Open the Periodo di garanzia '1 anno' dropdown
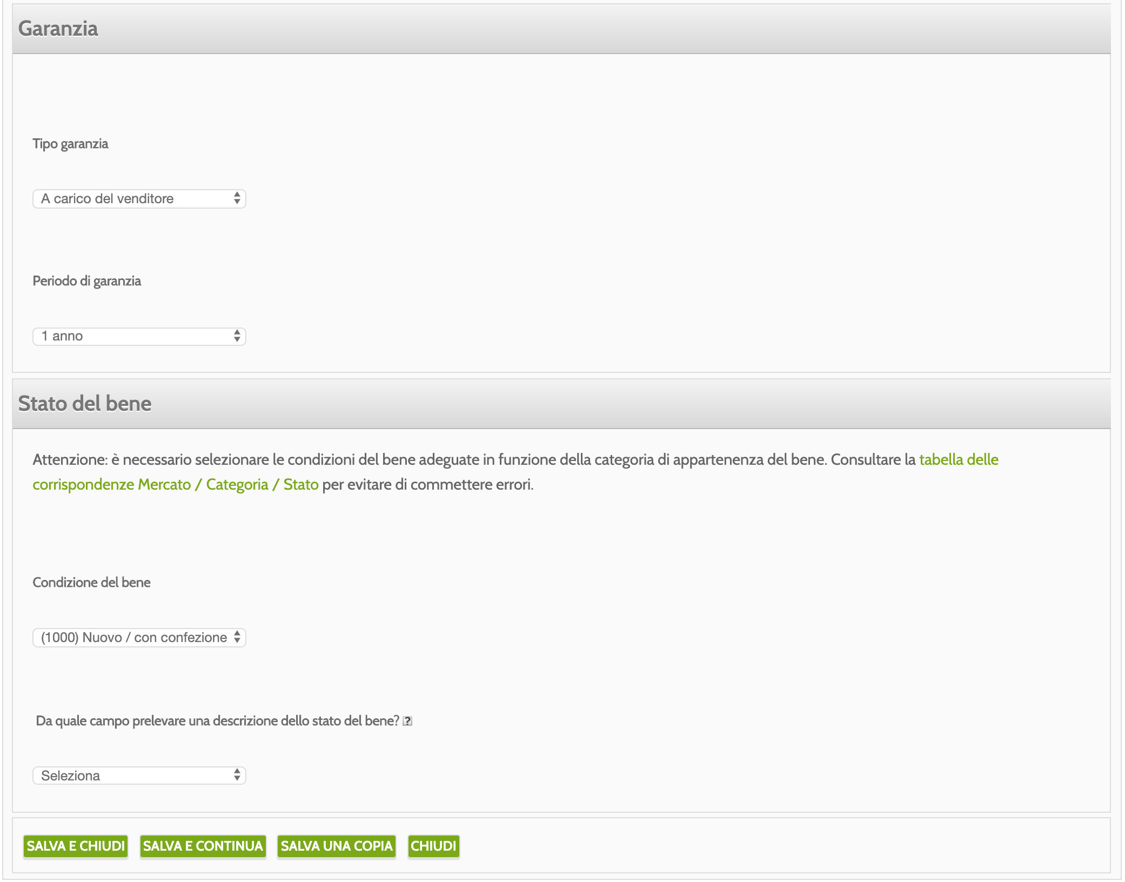The image size is (1125, 882). [x=139, y=336]
